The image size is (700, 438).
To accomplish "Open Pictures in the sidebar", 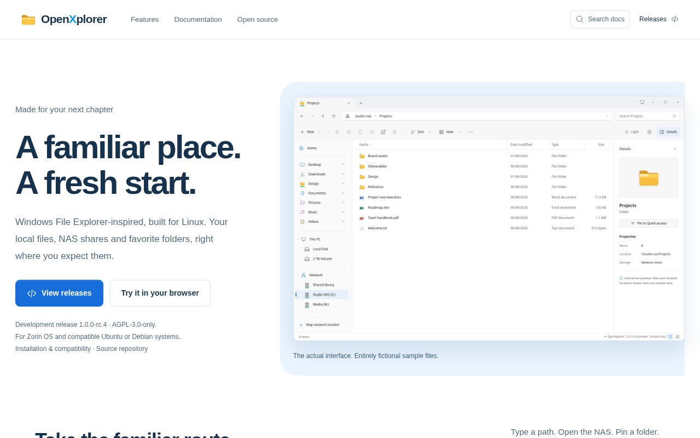I will [323, 203].
